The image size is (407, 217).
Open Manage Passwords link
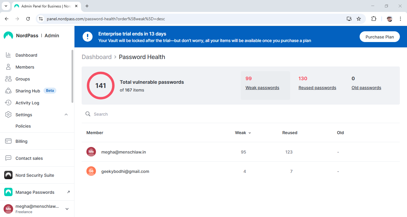pos(35,192)
